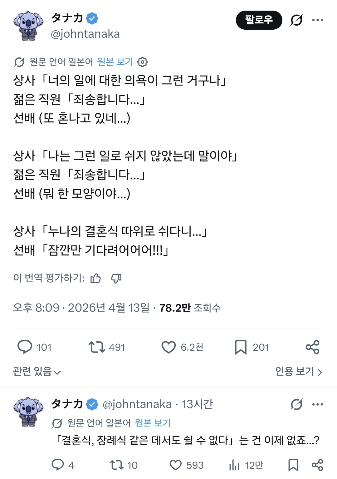337x479 pixels.
Task: Bookmark the main tweet
Action: click(x=240, y=347)
